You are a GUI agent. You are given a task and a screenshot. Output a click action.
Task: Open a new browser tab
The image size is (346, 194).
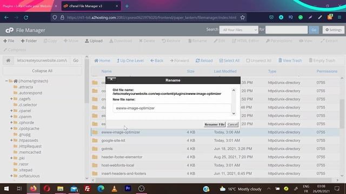(127, 6)
